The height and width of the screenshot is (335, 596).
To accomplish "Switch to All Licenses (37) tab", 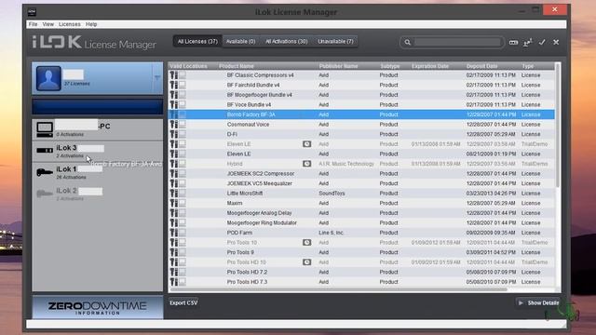I will pyautogui.click(x=197, y=41).
